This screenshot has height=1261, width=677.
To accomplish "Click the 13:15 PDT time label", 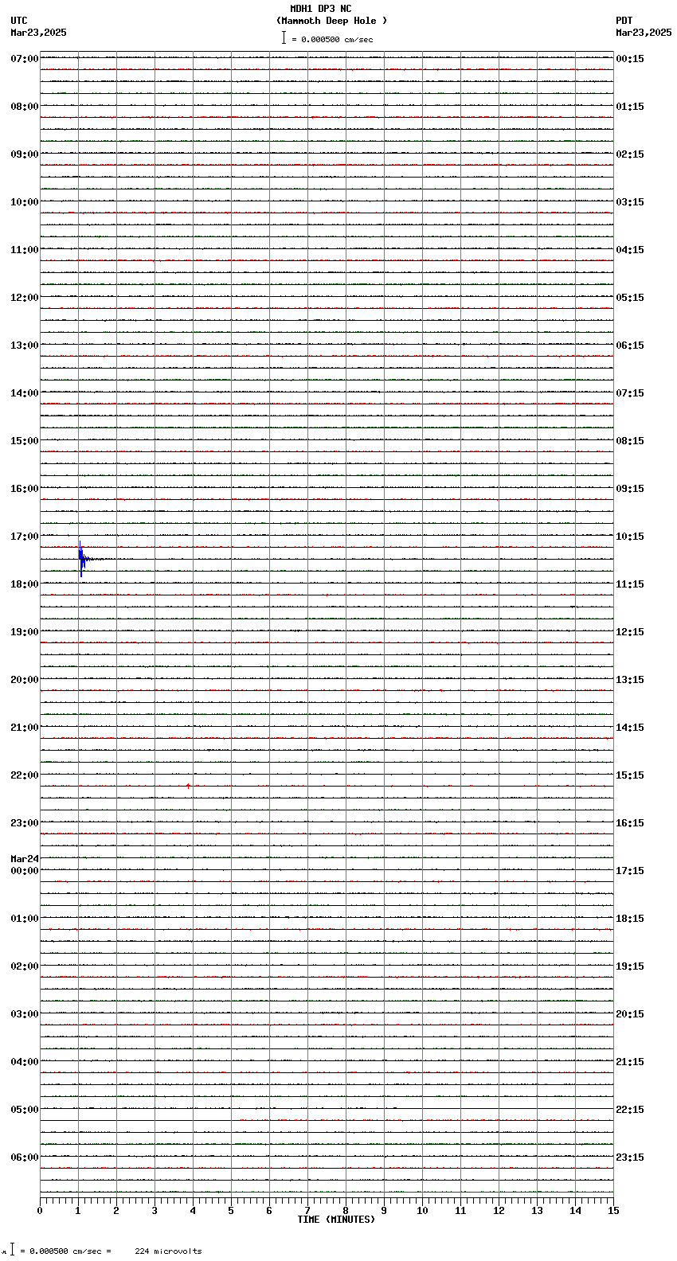I will (630, 680).
